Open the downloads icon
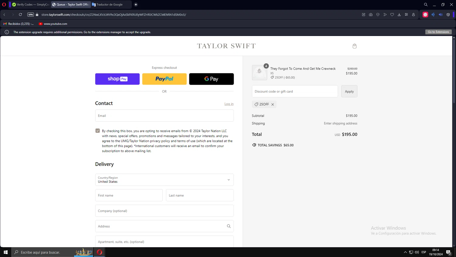 (x=399, y=15)
